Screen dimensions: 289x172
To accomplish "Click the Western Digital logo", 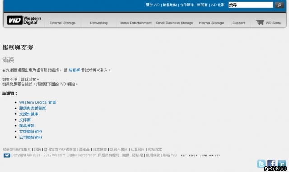I will tap(24, 20).
